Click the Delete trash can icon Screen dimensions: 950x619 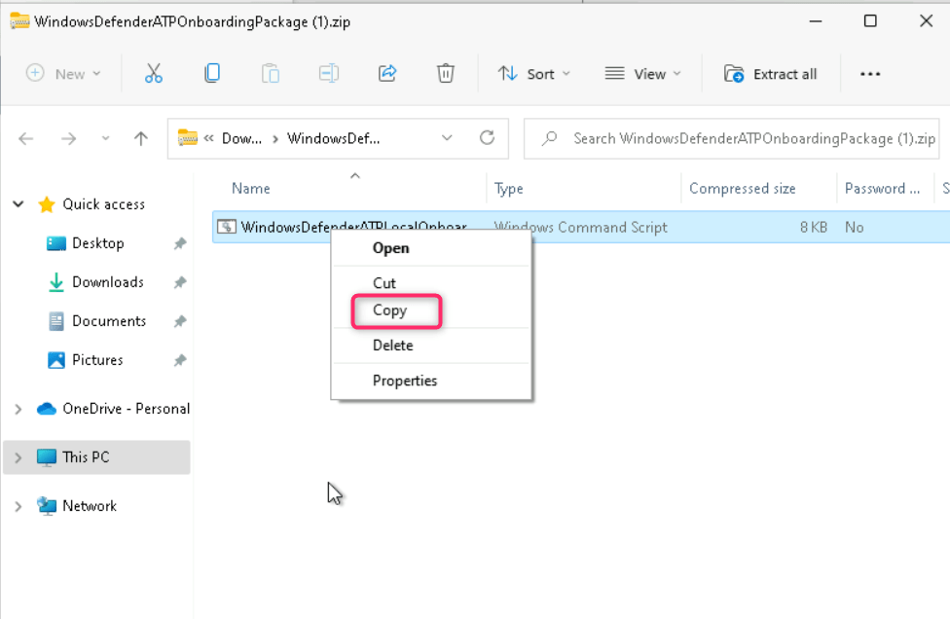445,74
